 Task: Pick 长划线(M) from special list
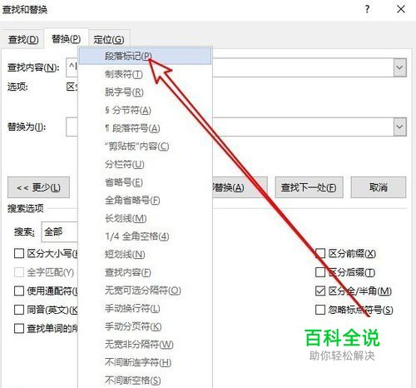145,218
